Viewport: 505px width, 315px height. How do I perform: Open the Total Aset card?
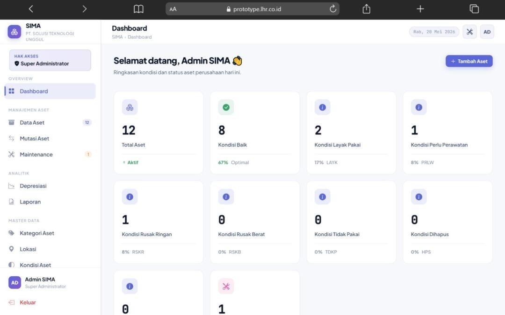159,133
